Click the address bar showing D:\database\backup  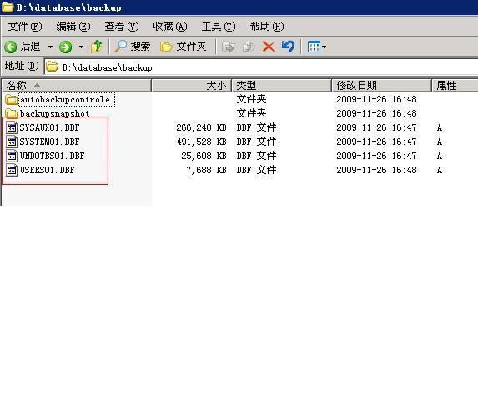pos(261,67)
